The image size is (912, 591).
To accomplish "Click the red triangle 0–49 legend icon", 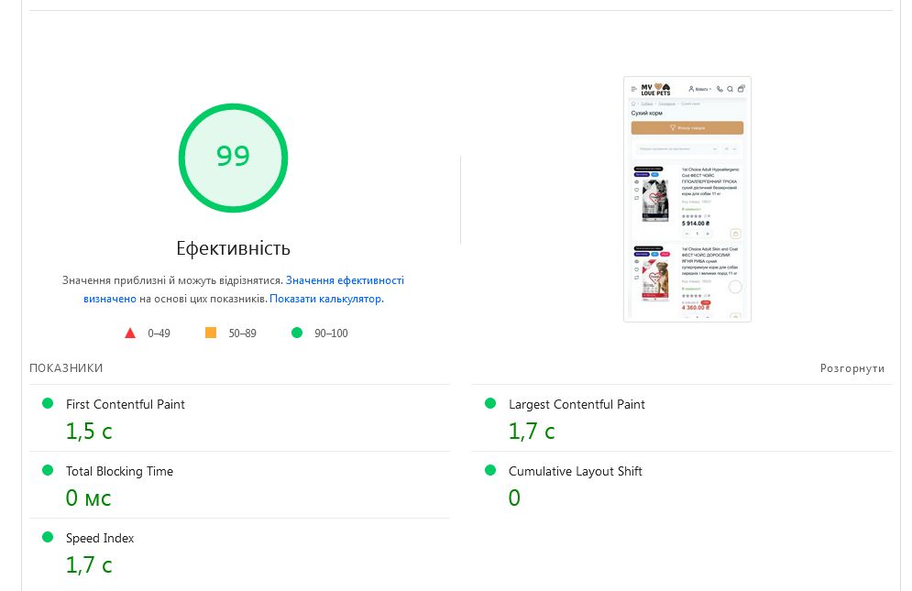I will tap(130, 334).
